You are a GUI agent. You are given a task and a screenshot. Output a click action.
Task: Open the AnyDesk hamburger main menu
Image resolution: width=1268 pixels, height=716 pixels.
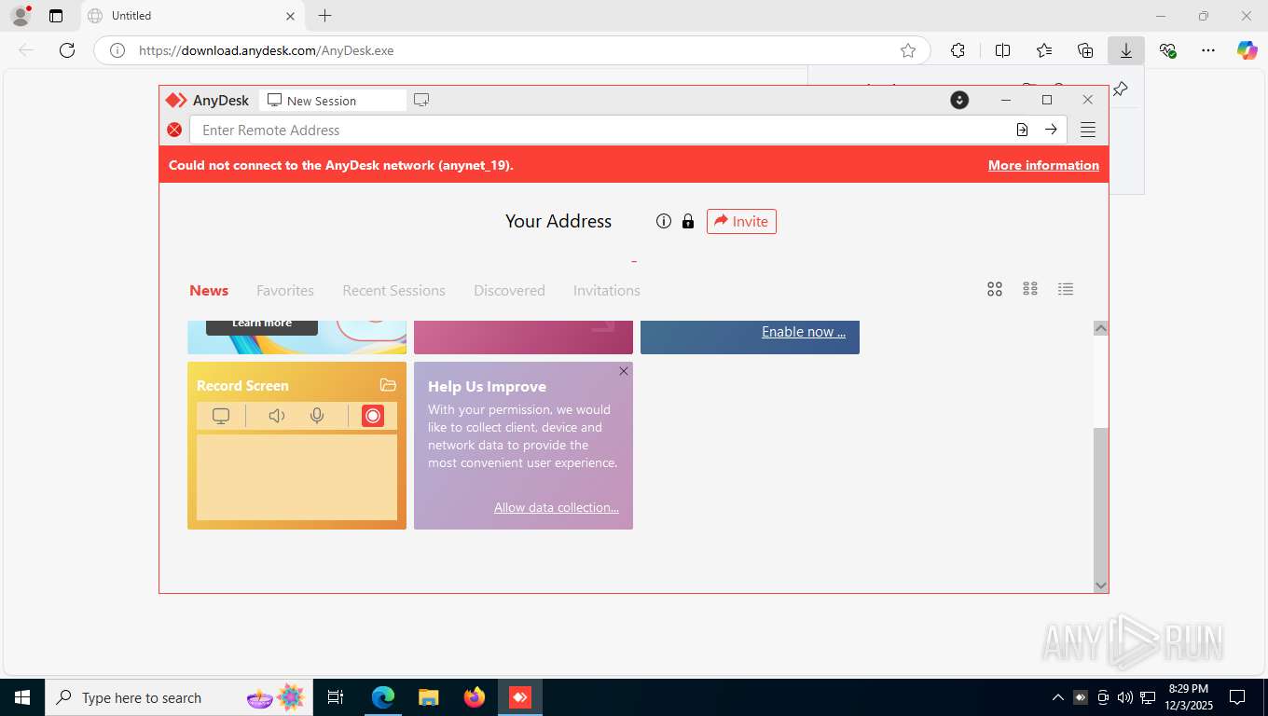[x=1088, y=130]
